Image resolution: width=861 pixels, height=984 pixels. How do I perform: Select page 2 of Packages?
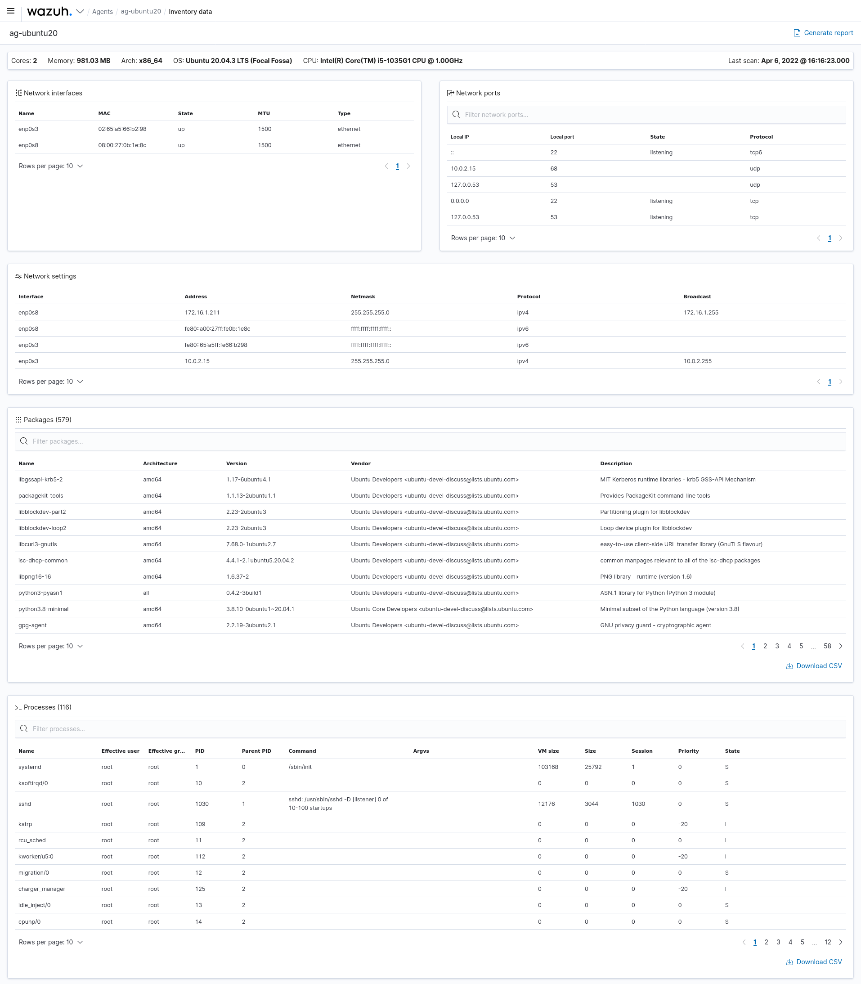pyautogui.click(x=765, y=646)
